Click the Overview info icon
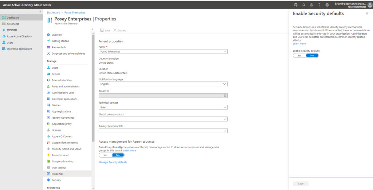The width and height of the screenshot is (373, 190). pos(48,35)
